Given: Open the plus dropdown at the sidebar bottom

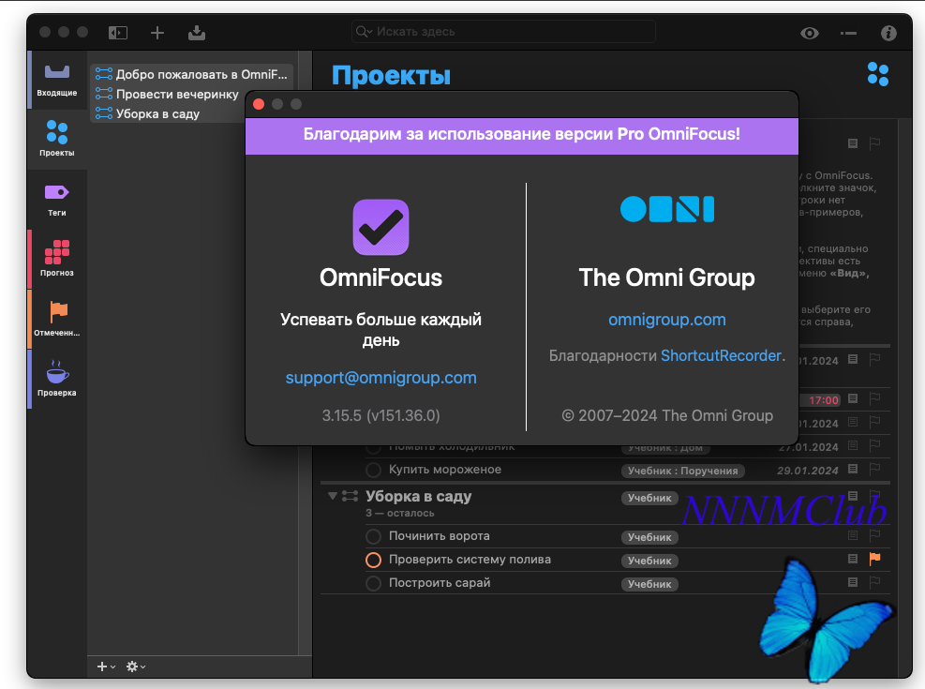Looking at the screenshot, I should [106, 667].
